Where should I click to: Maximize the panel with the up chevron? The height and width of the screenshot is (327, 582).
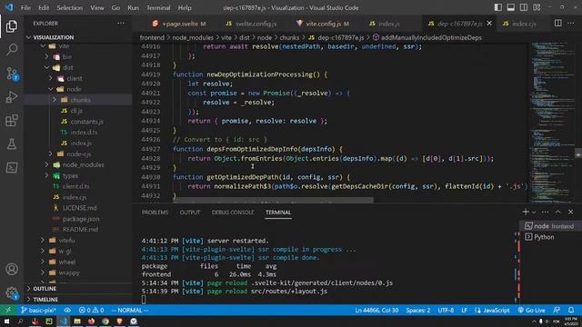(x=557, y=212)
